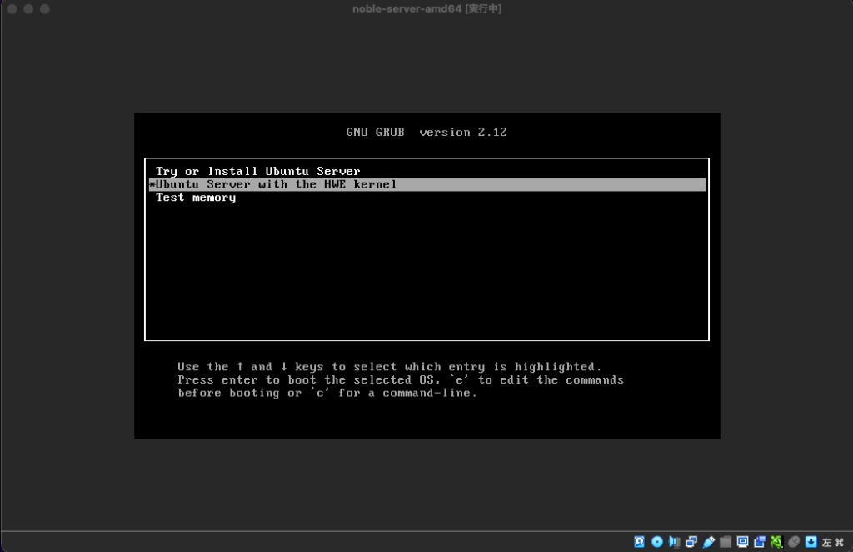
Task: Click the noble-server-amd64 window title
Action: point(427,8)
